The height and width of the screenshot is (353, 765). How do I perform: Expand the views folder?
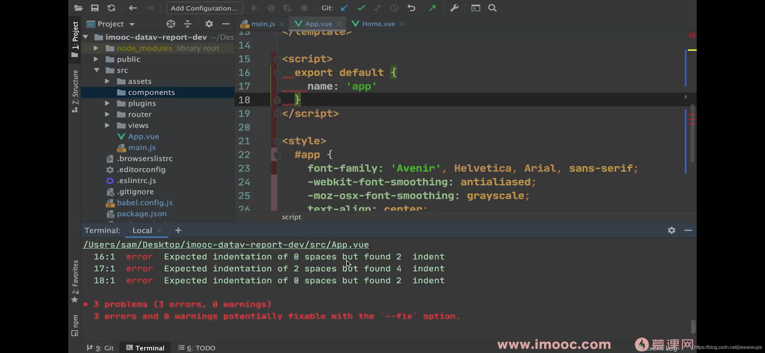(x=107, y=125)
